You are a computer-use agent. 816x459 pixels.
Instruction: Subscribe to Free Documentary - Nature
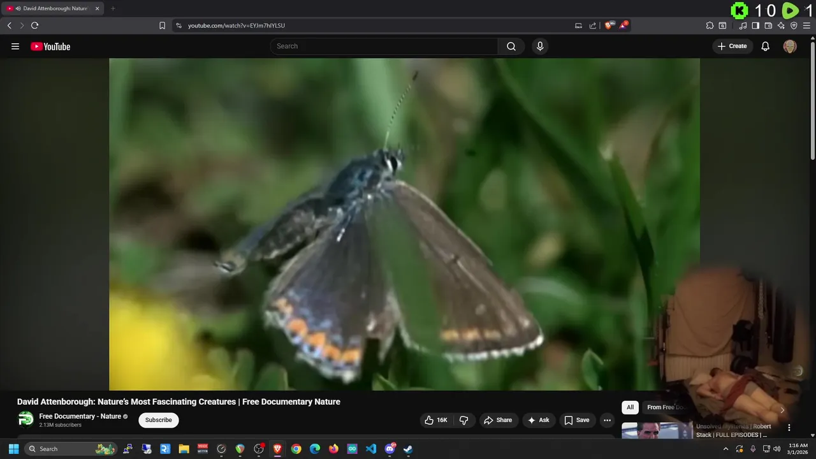[x=159, y=420]
